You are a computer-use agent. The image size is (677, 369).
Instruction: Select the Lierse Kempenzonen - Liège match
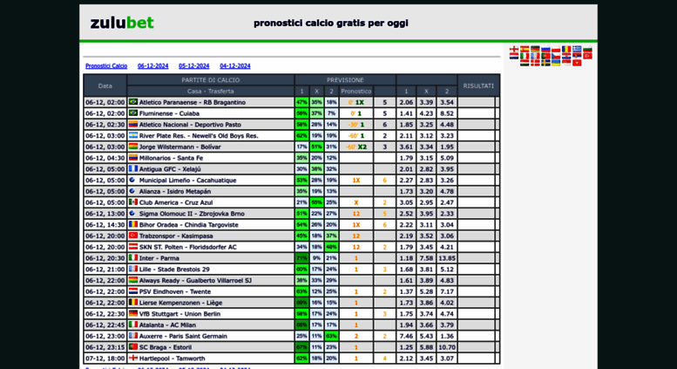pos(180,303)
